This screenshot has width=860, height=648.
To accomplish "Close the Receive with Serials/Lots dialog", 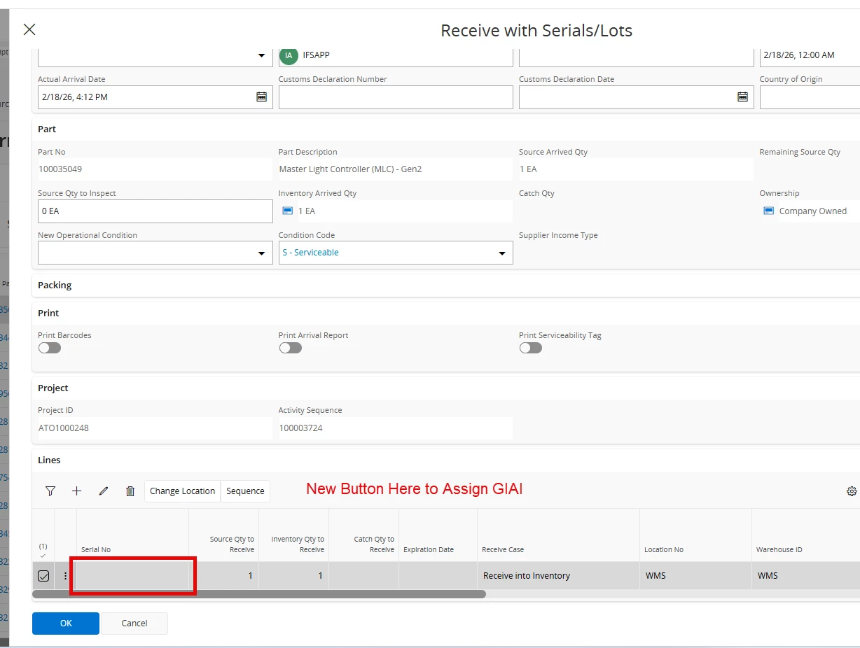I will point(29,29).
